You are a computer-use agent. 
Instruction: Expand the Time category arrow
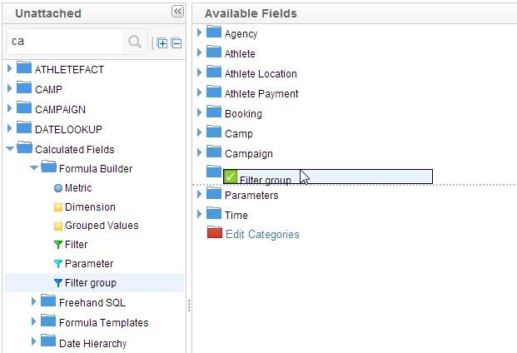(x=199, y=214)
